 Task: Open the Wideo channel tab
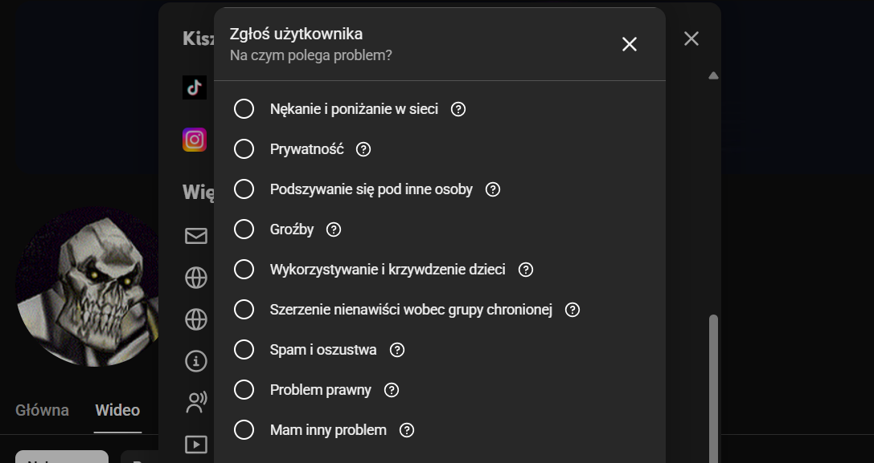(x=117, y=410)
